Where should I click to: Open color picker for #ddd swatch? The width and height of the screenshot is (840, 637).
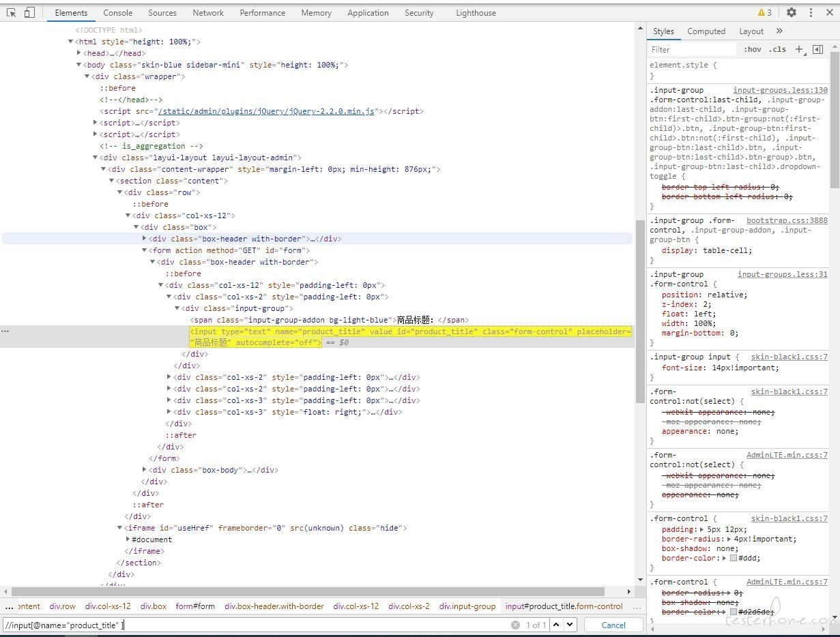734,558
